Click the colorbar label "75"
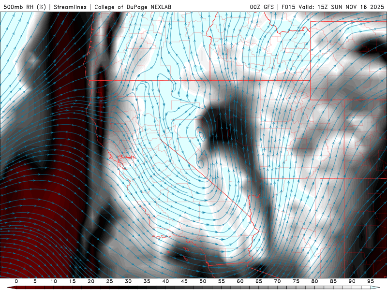 pos(296,281)
